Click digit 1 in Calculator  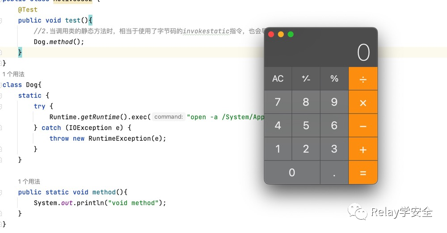(278, 149)
